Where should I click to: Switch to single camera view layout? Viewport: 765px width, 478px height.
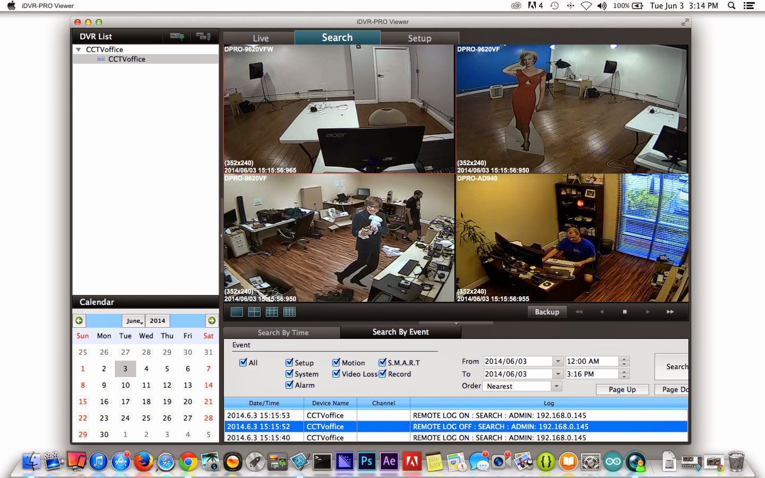coord(237,312)
